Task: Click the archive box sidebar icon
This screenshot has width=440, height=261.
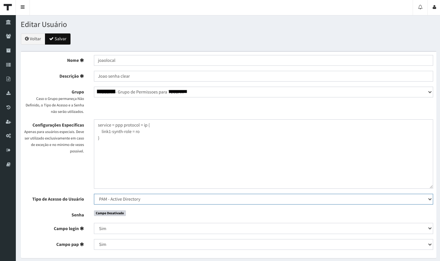Action: 8,51
